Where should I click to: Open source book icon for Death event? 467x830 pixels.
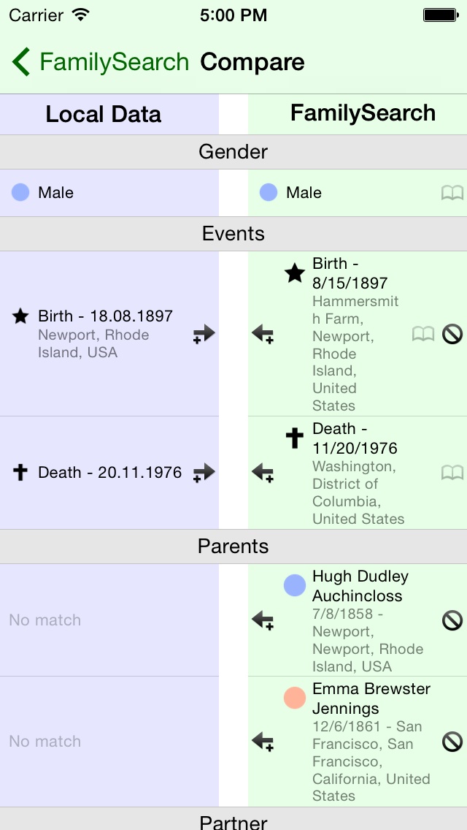[452, 472]
